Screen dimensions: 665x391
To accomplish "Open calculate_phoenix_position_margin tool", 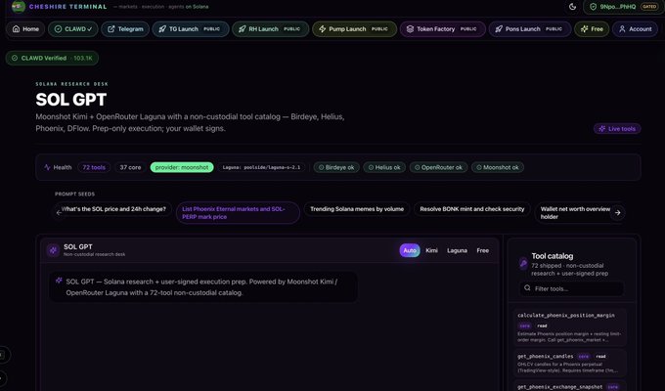I will 570,327.
